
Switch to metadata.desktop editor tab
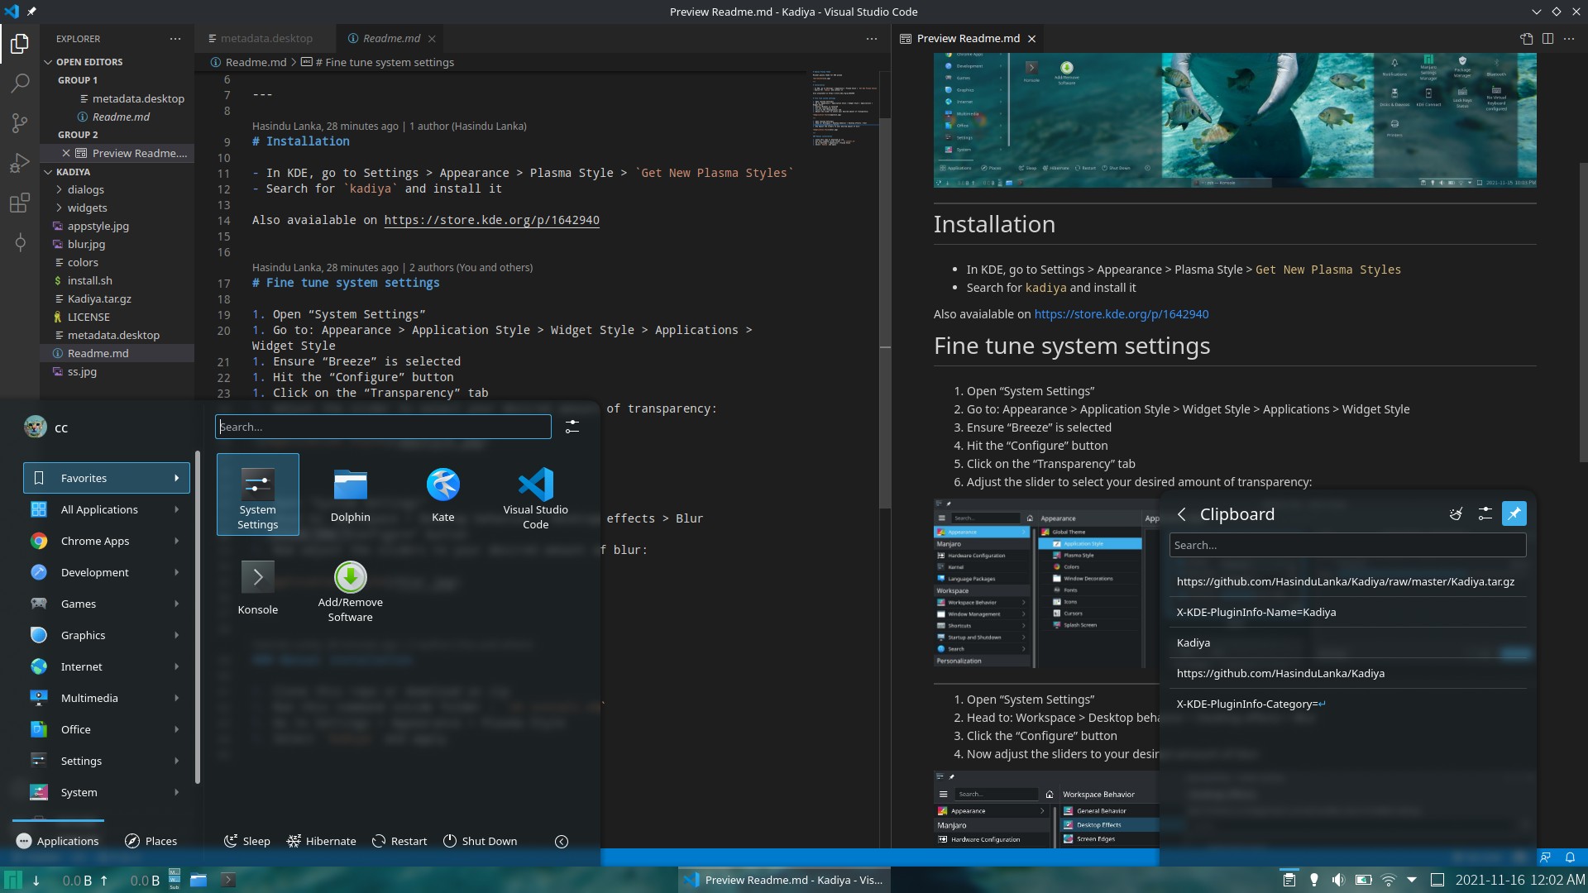(265, 39)
